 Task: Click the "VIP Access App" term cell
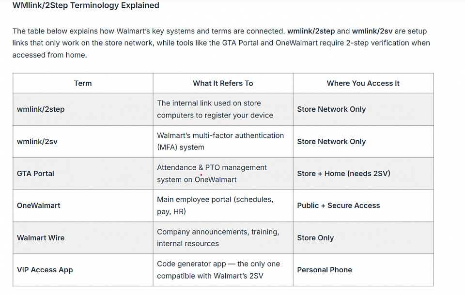point(45,270)
